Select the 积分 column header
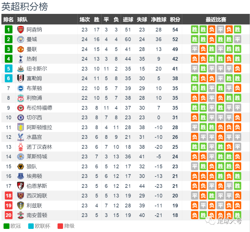 coord(175,19)
